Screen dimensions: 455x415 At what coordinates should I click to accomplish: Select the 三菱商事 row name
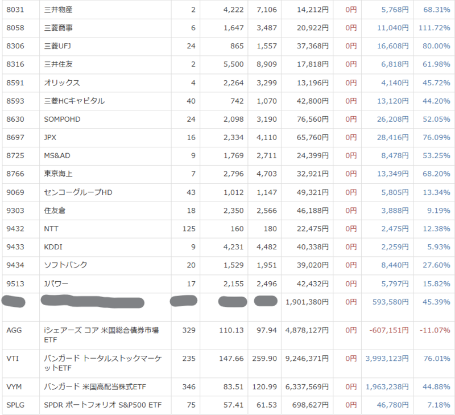click(58, 28)
